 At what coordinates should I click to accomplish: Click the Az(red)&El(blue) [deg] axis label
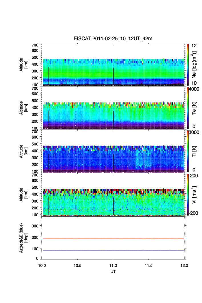click(23, 238)
